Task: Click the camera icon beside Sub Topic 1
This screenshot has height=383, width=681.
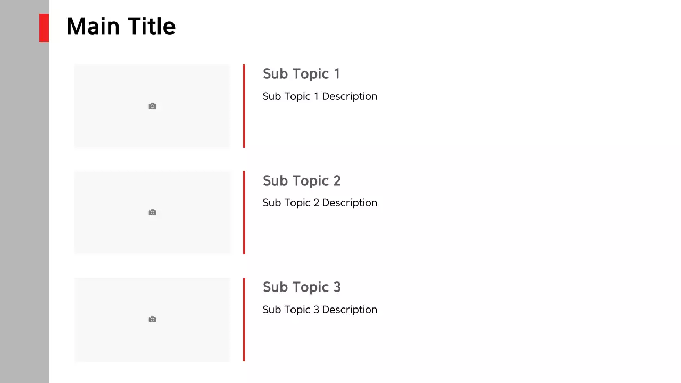Action: 152,106
